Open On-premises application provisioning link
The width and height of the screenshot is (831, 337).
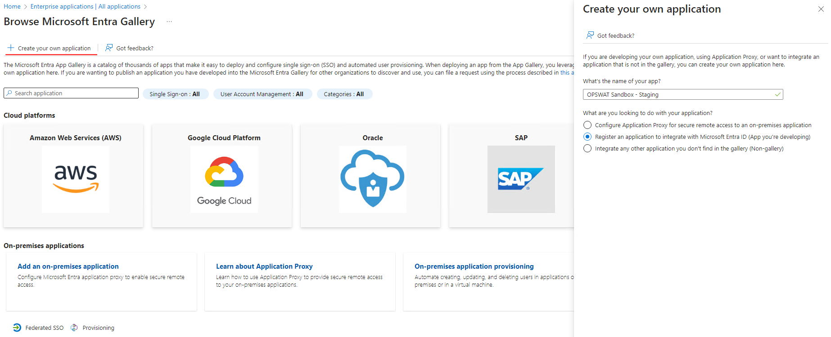(474, 266)
